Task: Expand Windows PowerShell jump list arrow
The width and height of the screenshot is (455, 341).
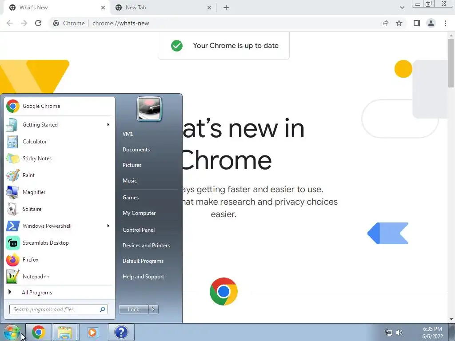Action: (x=108, y=226)
